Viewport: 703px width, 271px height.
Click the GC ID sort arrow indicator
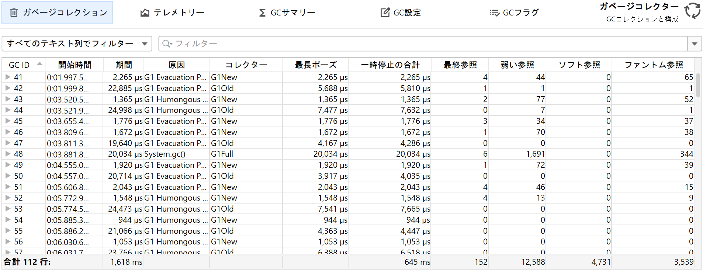(x=40, y=64)
